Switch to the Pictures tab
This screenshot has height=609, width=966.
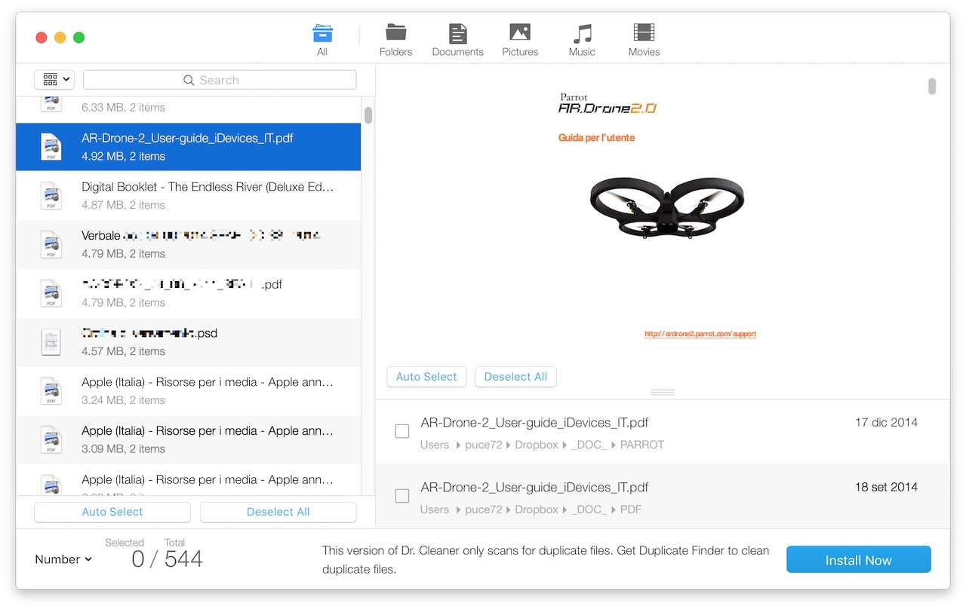(x=520, y=40)
